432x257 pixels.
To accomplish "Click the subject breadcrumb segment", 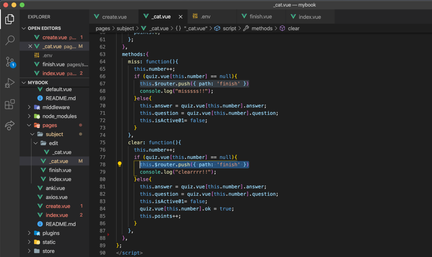I will (125, 28).
